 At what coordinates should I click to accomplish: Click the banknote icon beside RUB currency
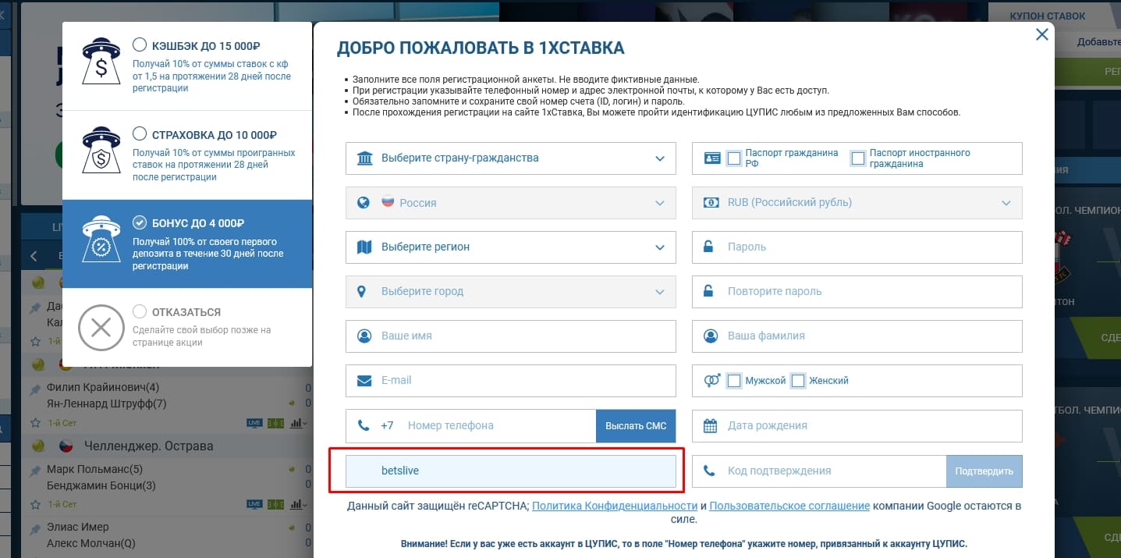pos(711,203)
